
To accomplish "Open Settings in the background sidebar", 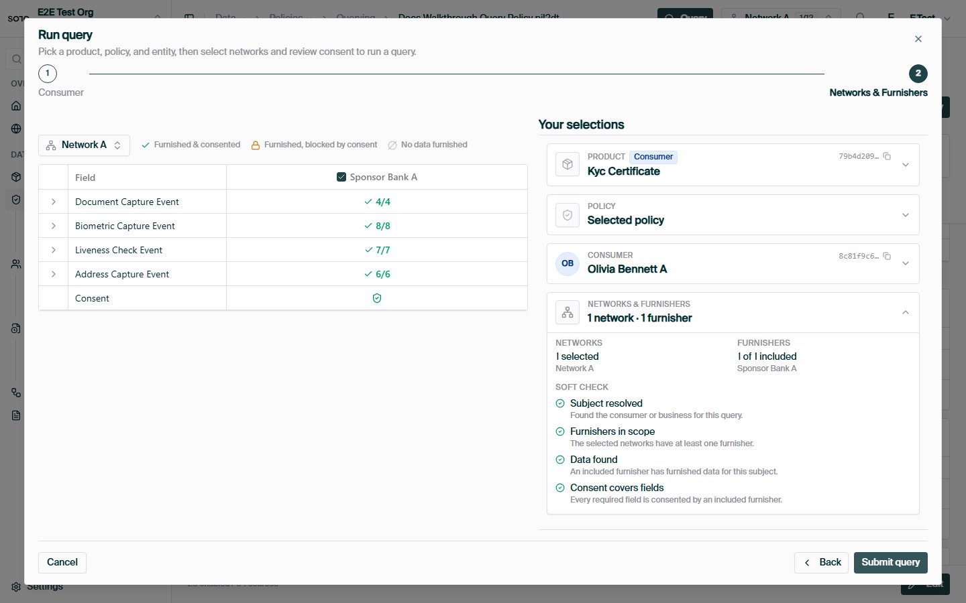I will click(38, 587).
